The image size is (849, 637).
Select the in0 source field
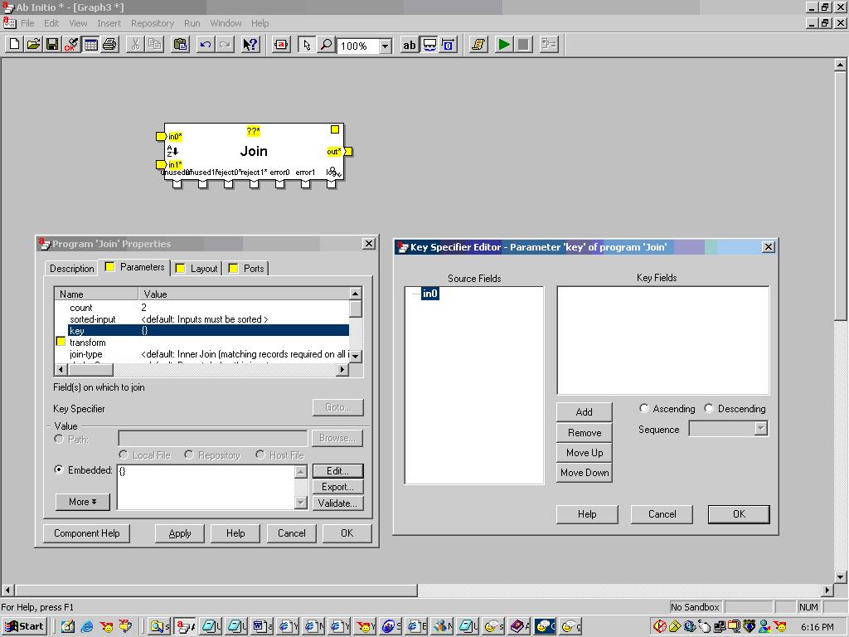pos(429,293)
